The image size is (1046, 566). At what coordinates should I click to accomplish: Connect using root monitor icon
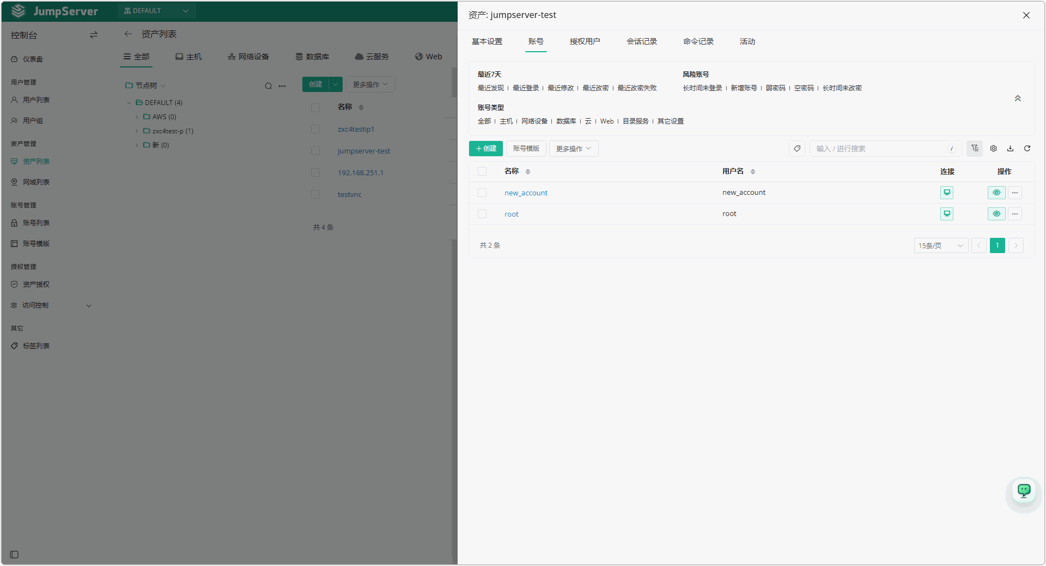point(947,214)
